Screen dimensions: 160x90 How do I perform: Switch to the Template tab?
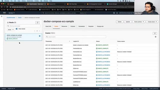pyautogui.click(x=91, y=26)
